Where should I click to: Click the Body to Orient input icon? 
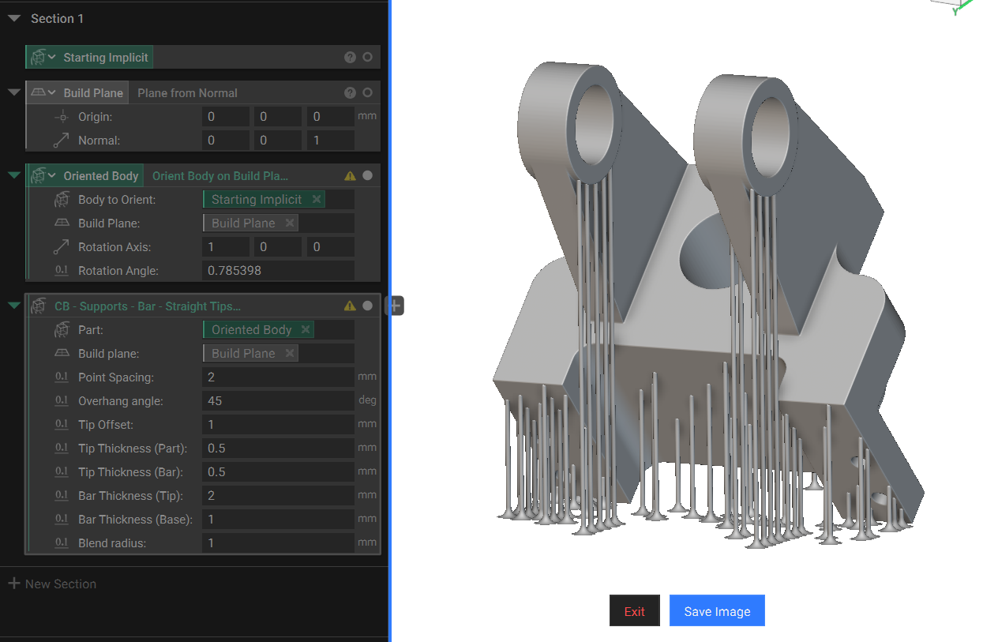(x=62, y=199)
